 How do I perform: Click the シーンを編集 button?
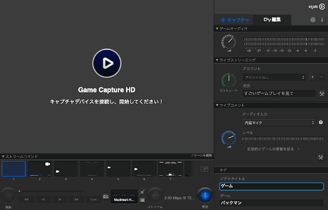click(201, 156)
